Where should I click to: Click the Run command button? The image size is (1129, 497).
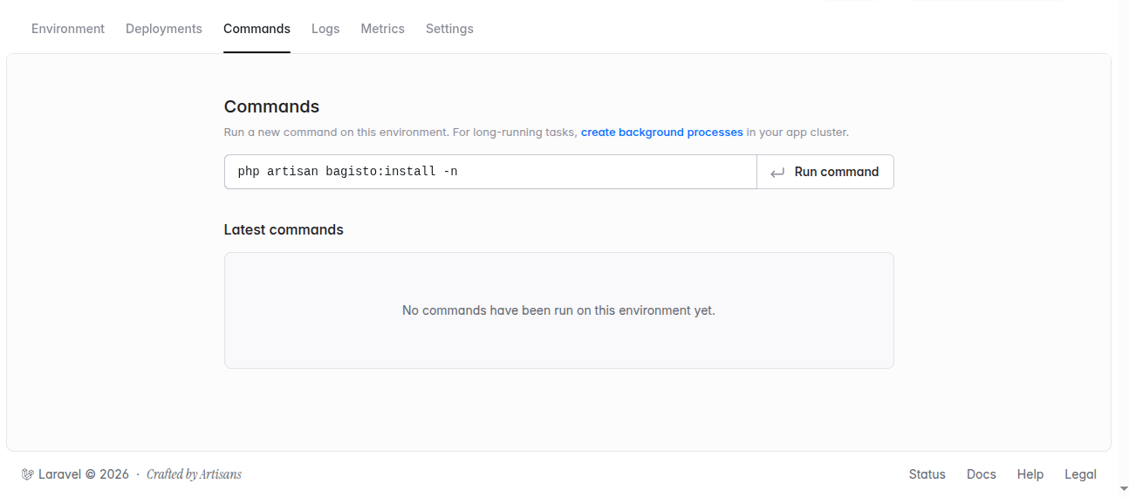click(x=825, y=172)
